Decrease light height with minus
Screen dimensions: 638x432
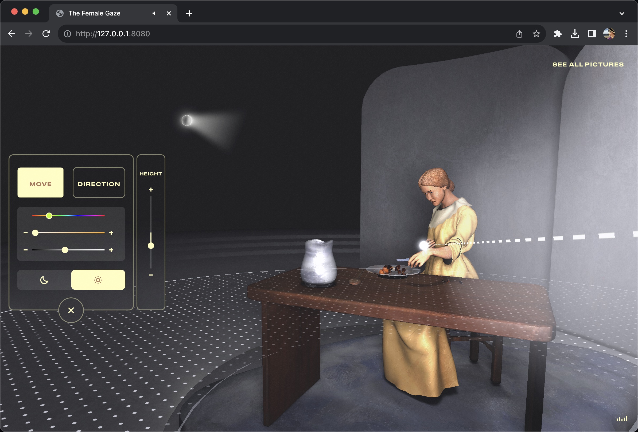(151, 275)
